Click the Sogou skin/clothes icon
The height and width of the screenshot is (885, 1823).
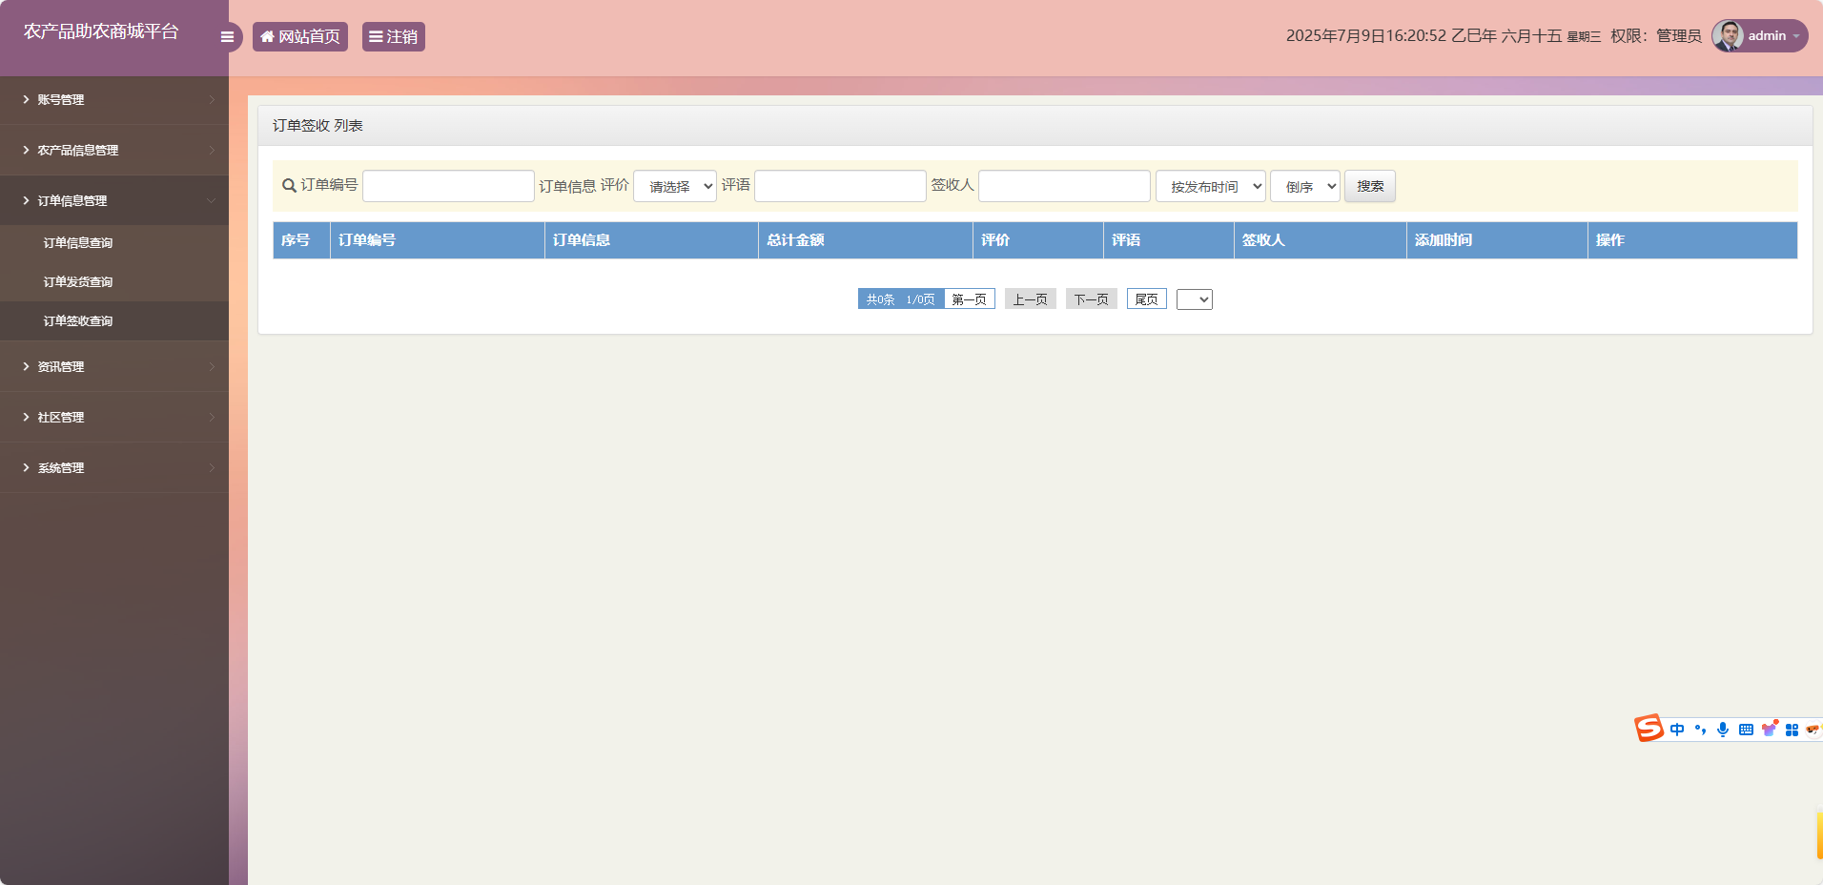click(1770, 730)
